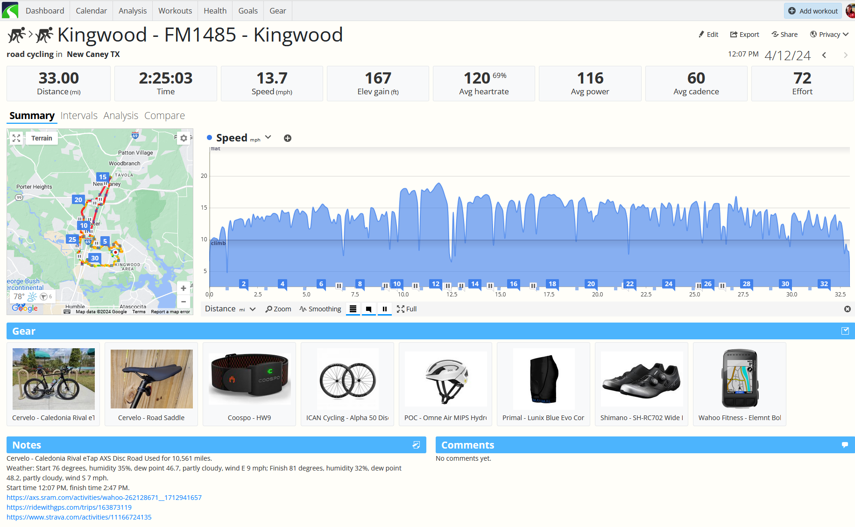
Task: Open map settings gear
Action: point(184,138)
